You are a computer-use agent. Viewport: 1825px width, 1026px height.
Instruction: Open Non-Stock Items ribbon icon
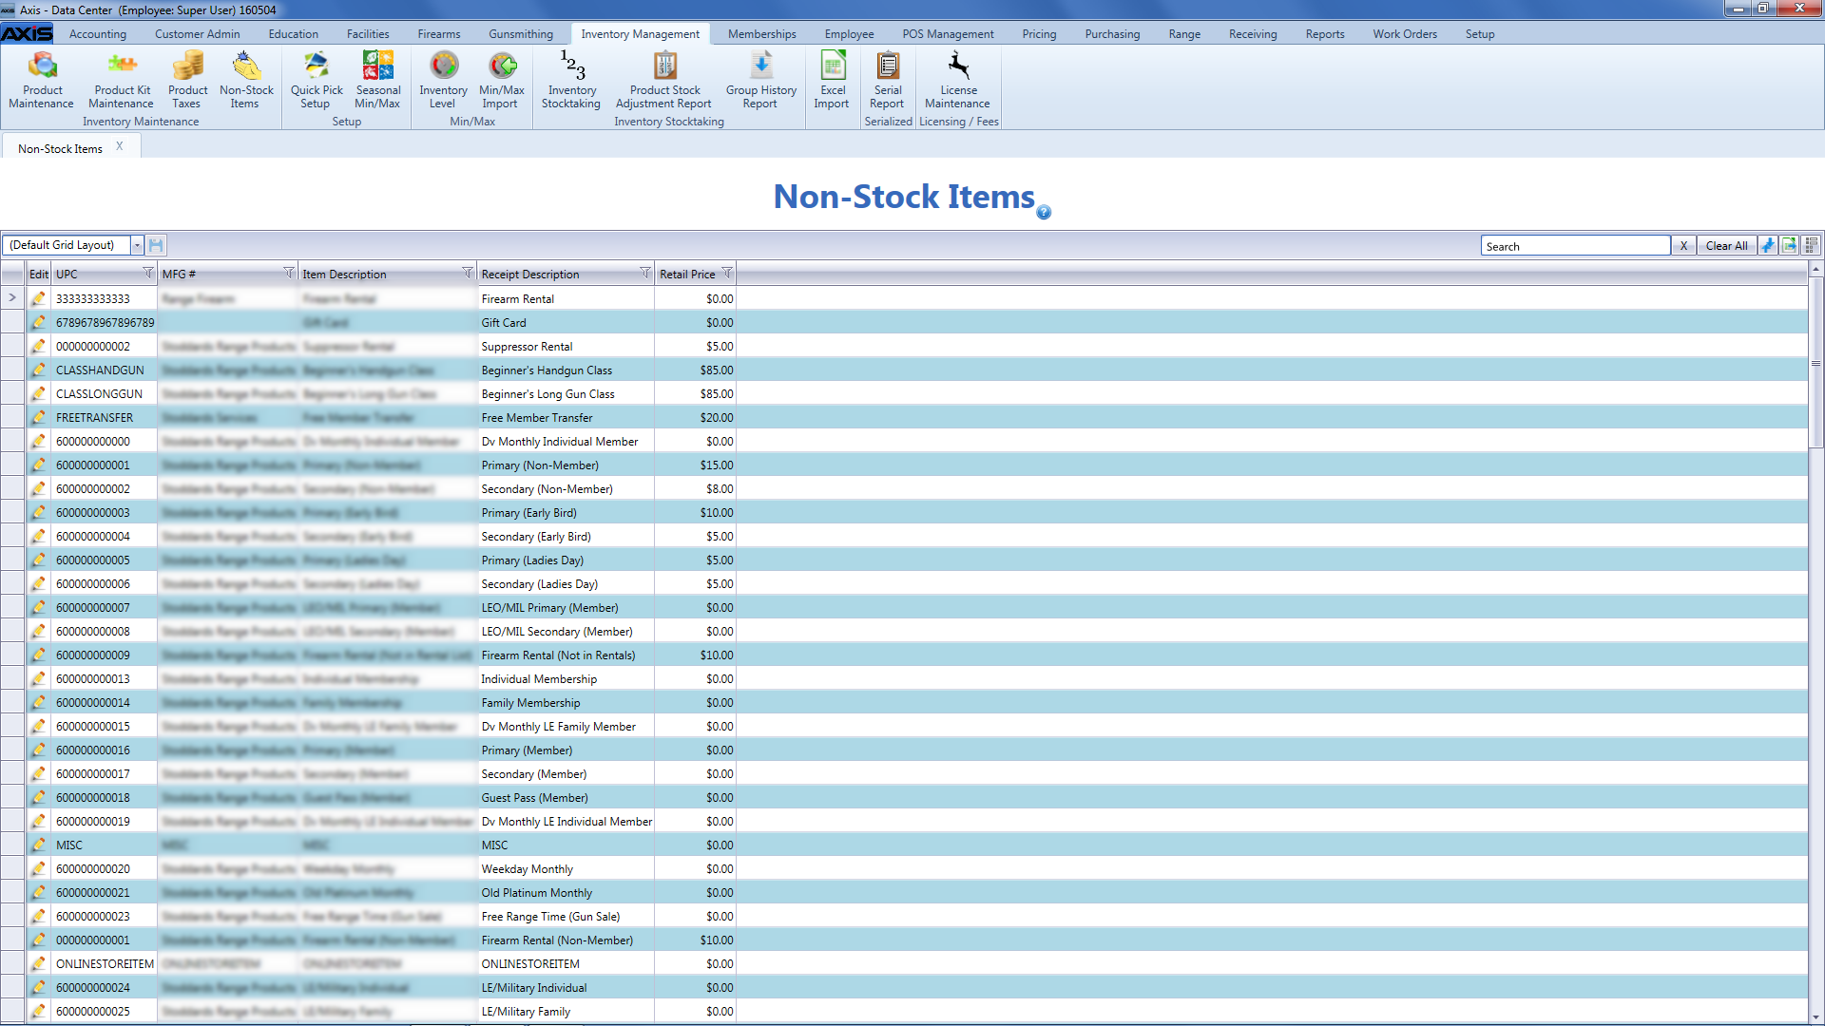point(246,80)
